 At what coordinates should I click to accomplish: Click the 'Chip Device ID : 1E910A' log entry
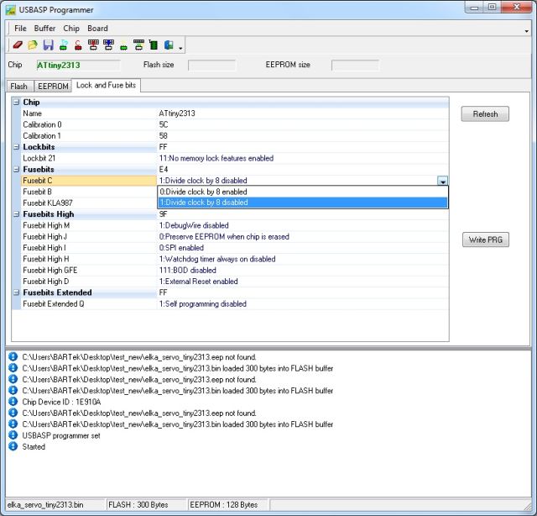pos(61,402)
